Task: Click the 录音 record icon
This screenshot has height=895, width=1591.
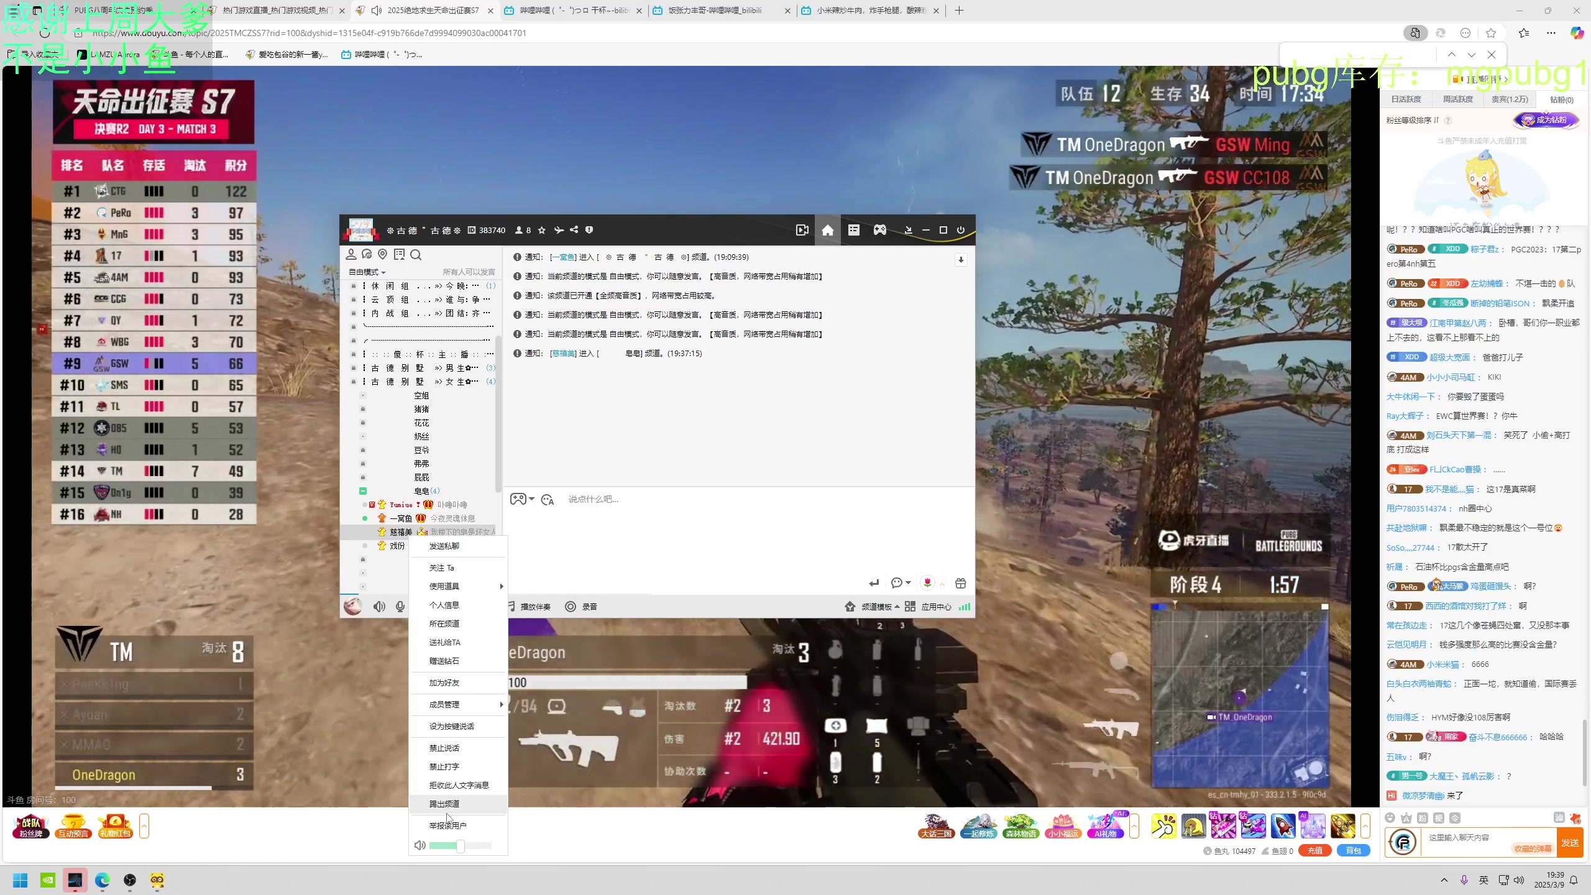Action: (x=571, y=607)
